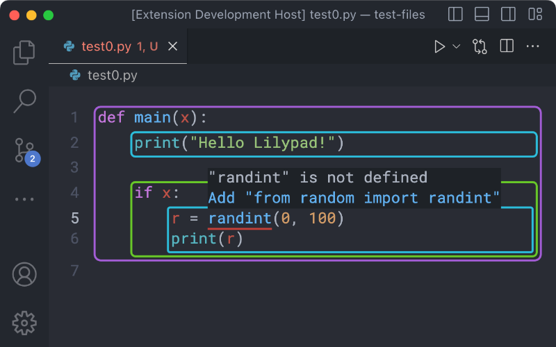The image size is (556, 347).
Task: Run the Python file with play button
Action: point(439,46)
